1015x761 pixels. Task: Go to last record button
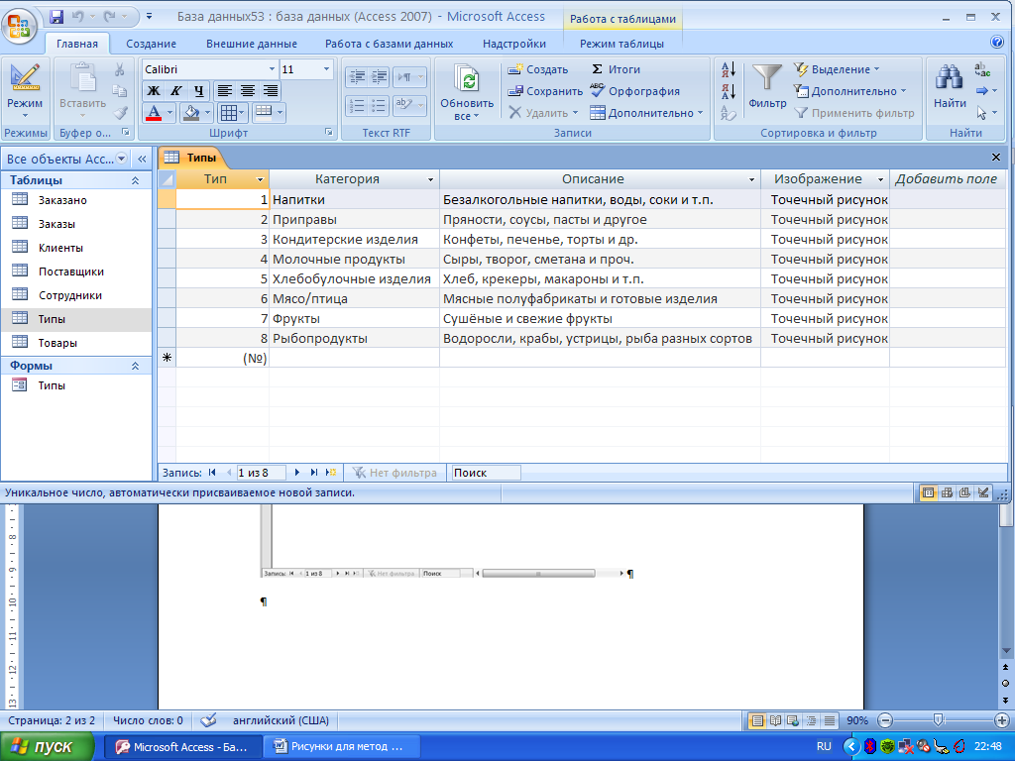coord(314,473)
